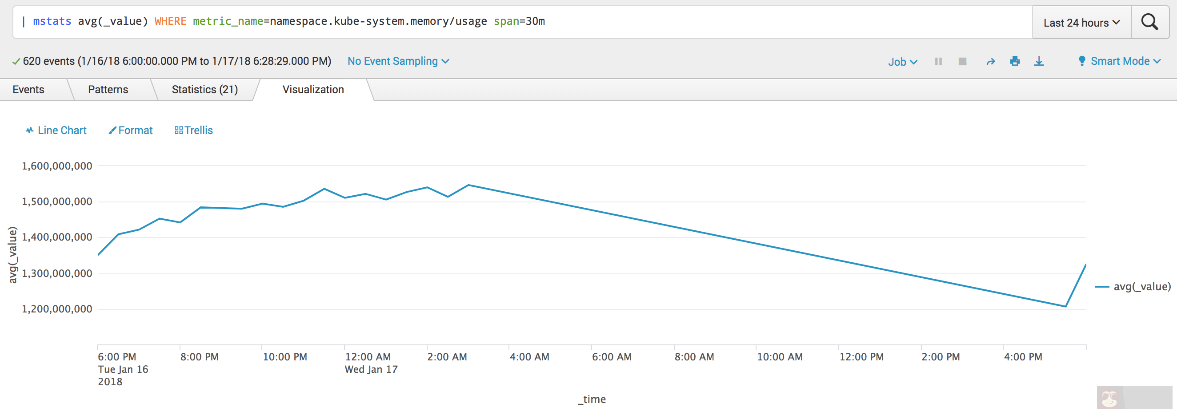Switch to the Statistics tab
Screen dimensions: 1177x411
pyautogui.click(x=204, y=89)
